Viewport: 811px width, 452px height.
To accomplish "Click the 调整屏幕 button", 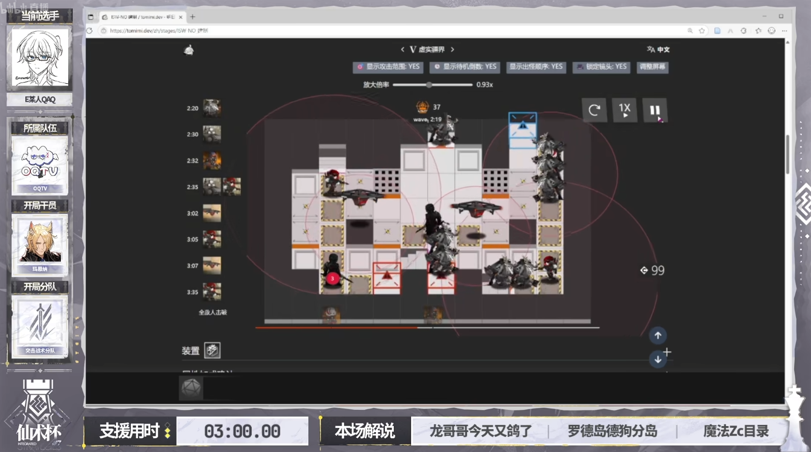I will point(652,67).
